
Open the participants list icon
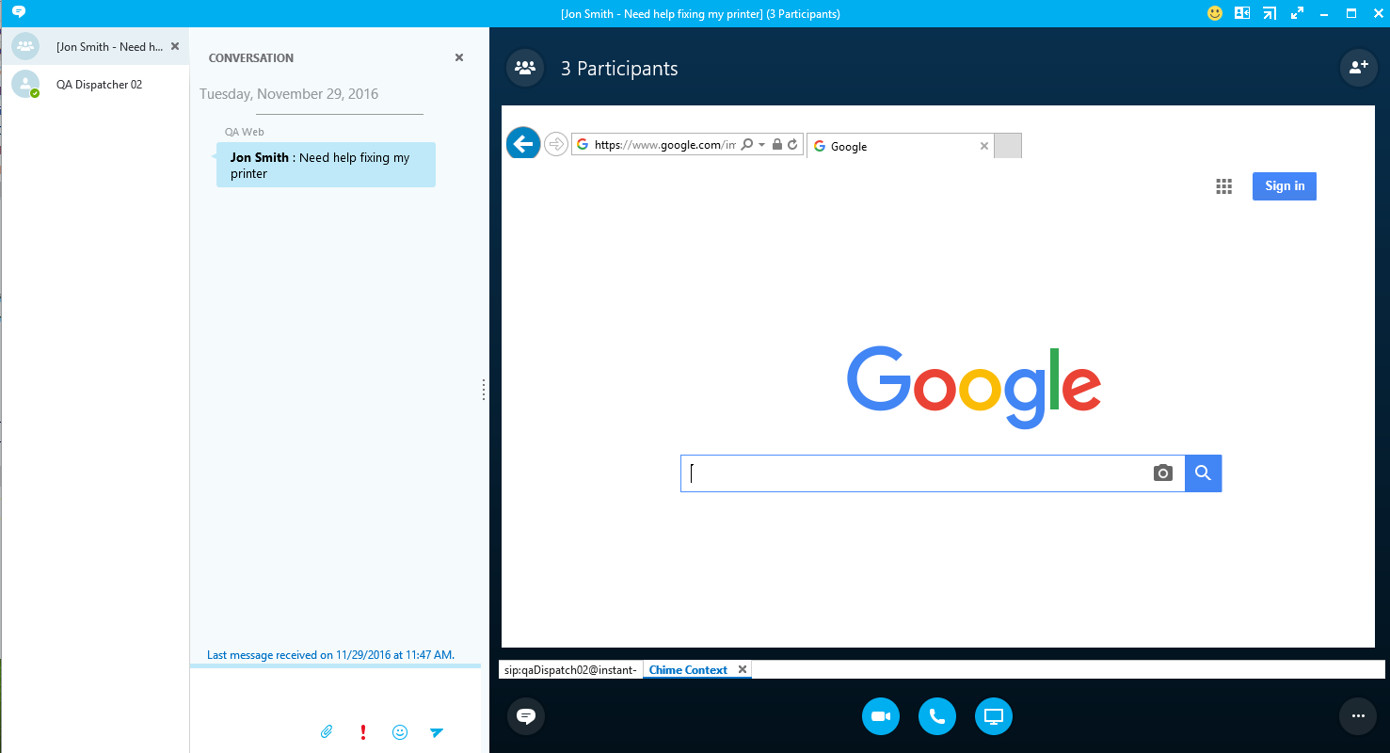[525, 68]
